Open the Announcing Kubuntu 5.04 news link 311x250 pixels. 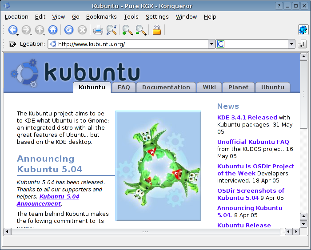pos(250,211)
